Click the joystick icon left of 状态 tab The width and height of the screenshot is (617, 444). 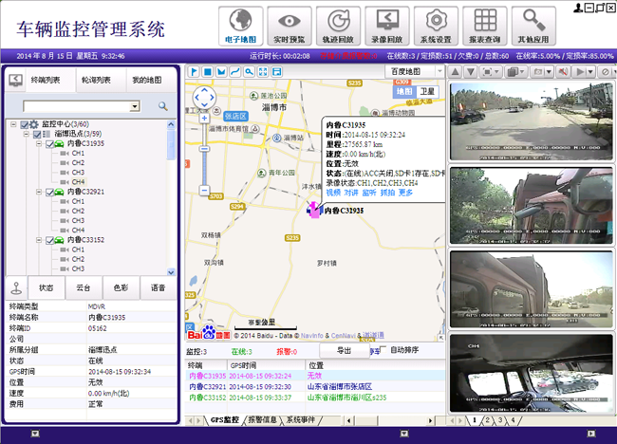pos(16,287)
